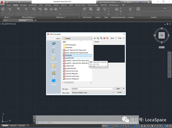Switch to the Layout1 tab
This screenshot has height=128, width=172.
[x=13, y=126]
